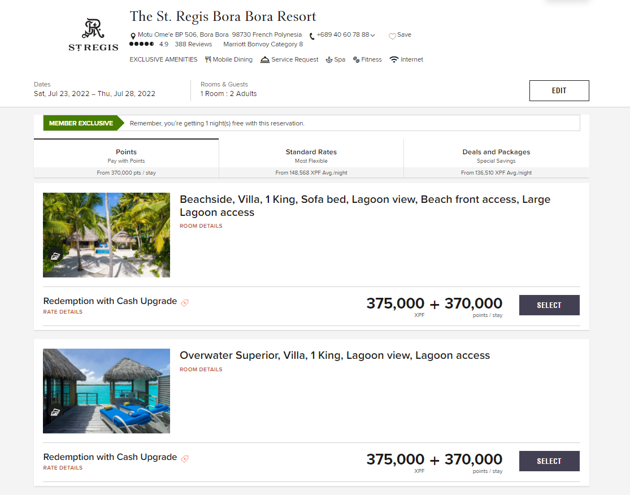Click the Internet amenity icon
This screenshot has width=630, height=495.
tap(394, 59)
